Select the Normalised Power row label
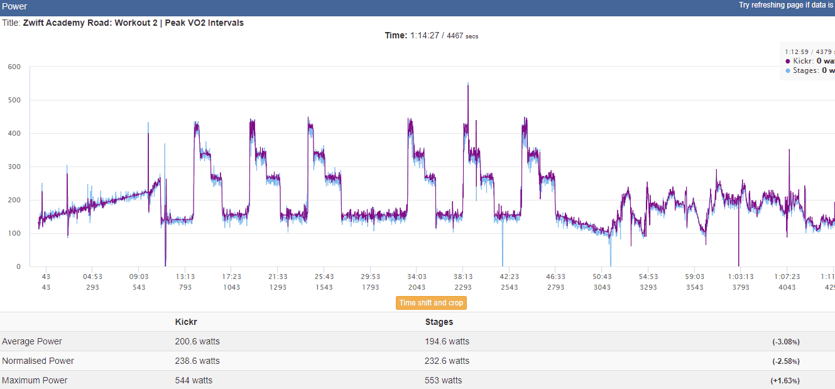 point(38,361)
